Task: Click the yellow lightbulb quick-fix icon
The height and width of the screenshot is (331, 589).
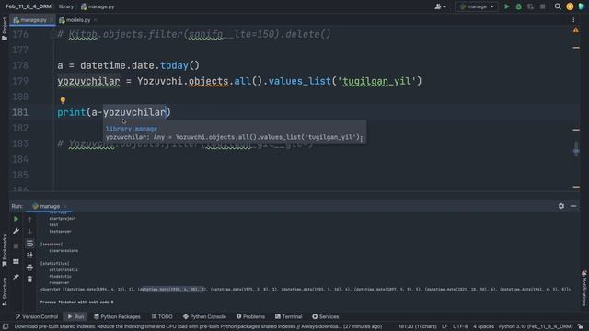Action: click(x=63, y=100)
